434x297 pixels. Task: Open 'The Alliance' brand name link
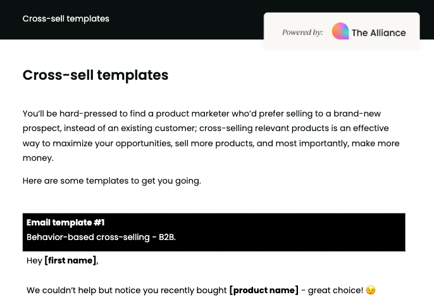coord(378,32)
